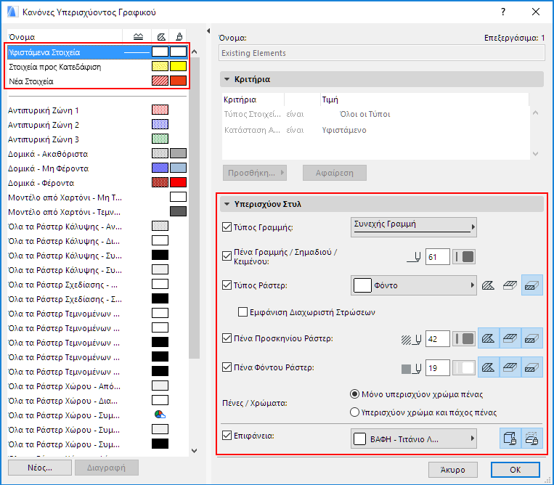Toggle cover fill icon in Πένα Φόντου Ράστερ row
Image resolution: width=554 pixels, height=485 pixels.
pos(510,367)
